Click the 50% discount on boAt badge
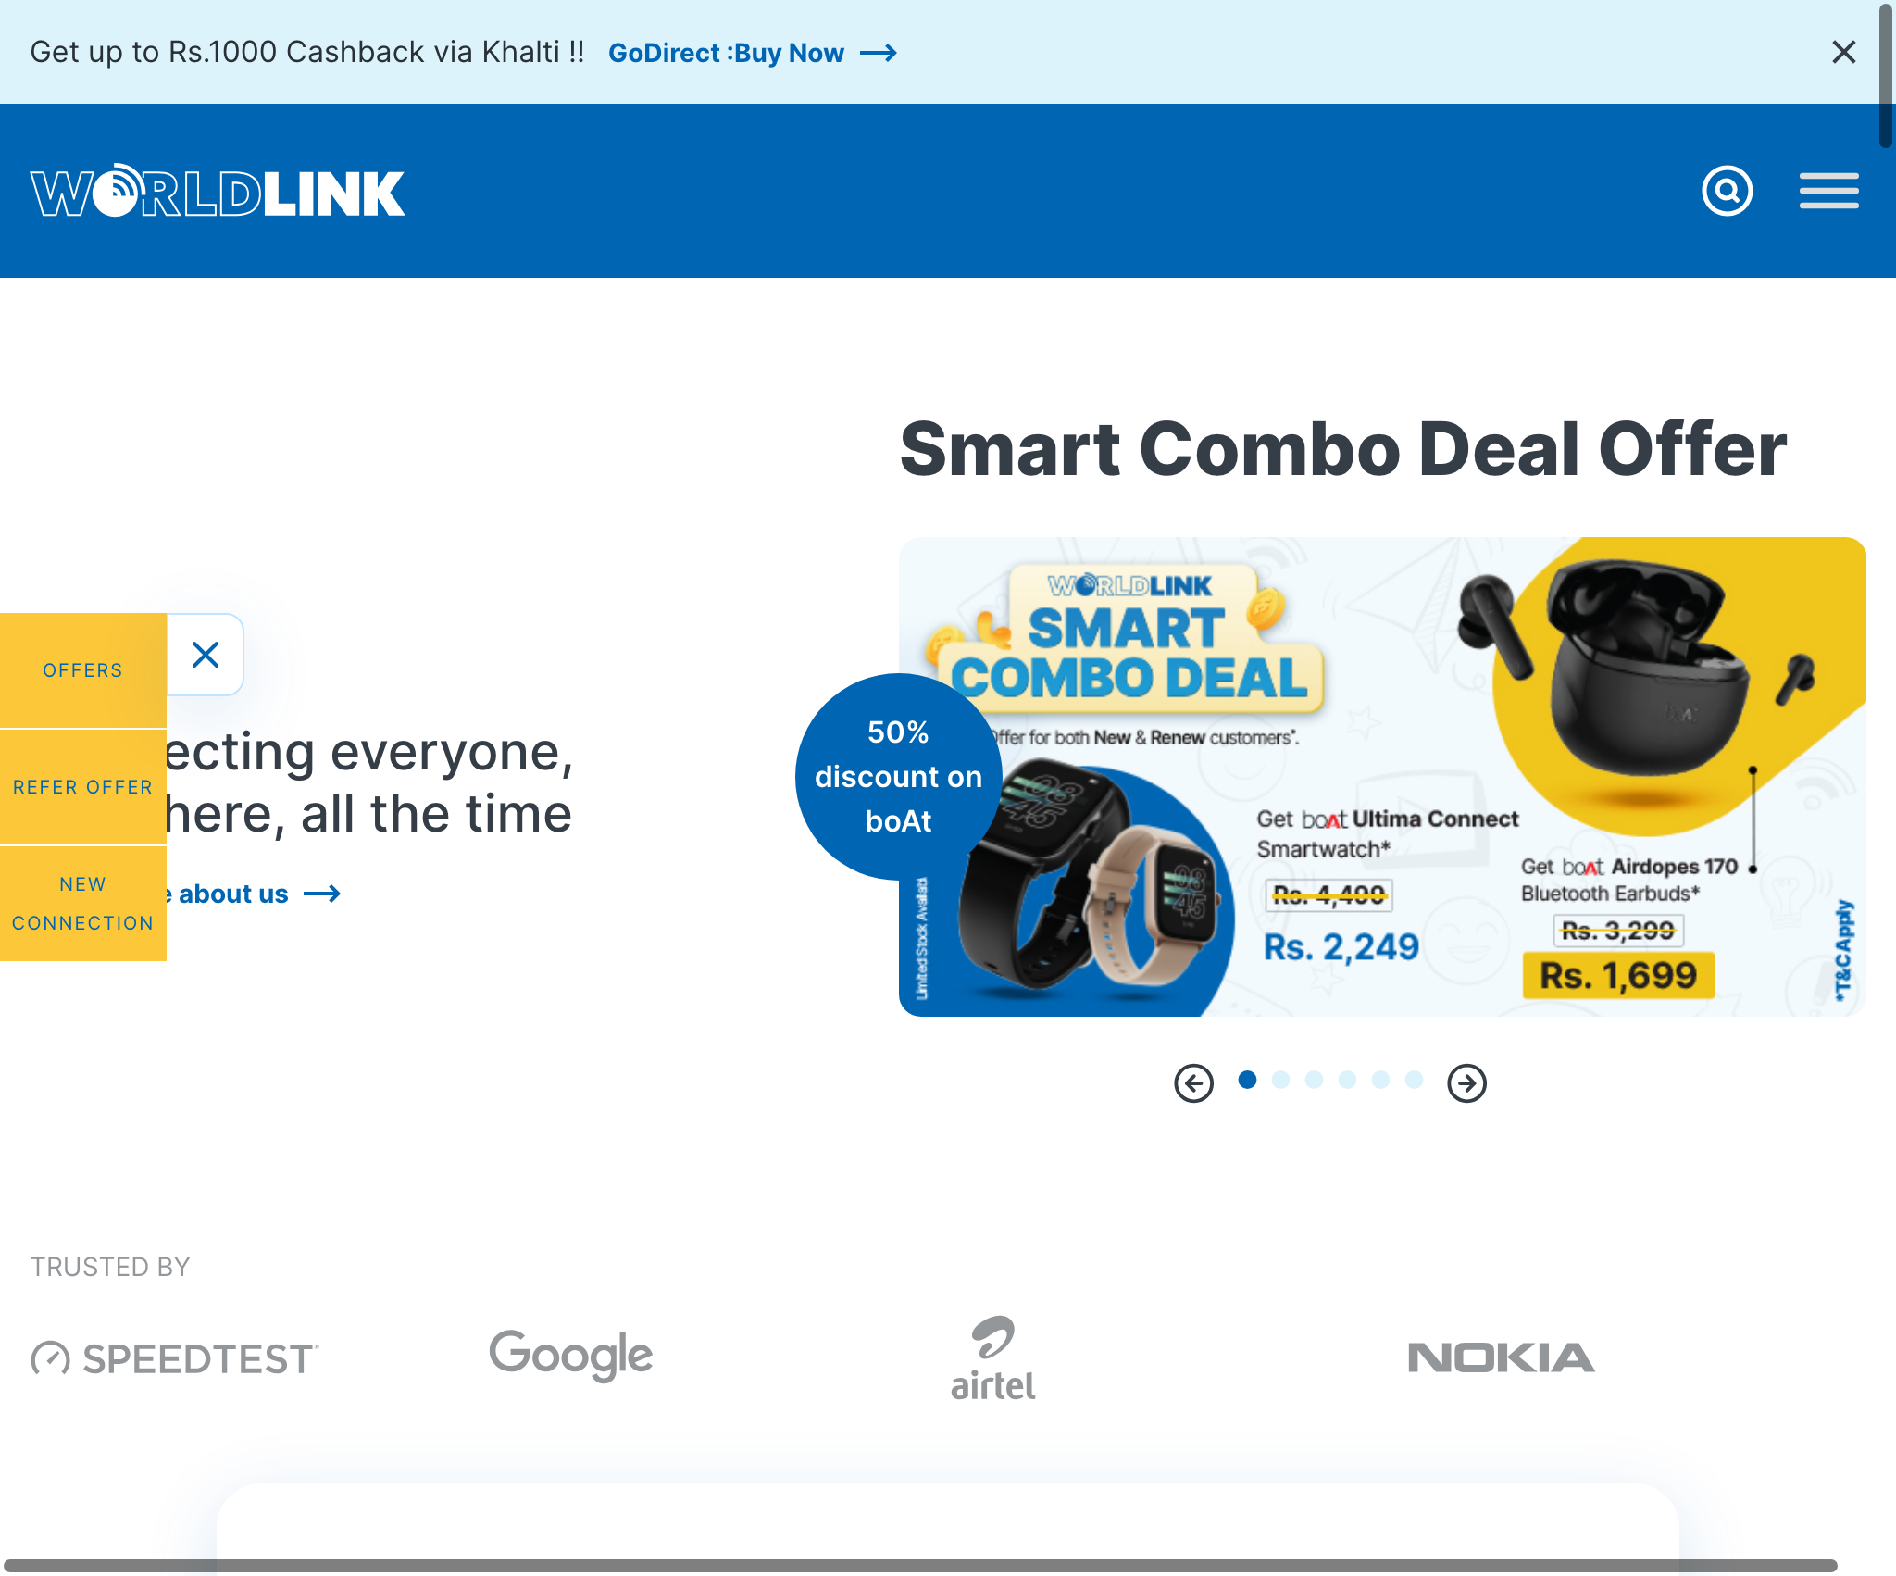Image resolution: width=1896 pixels, height=1576 pixels. (898, 776)
